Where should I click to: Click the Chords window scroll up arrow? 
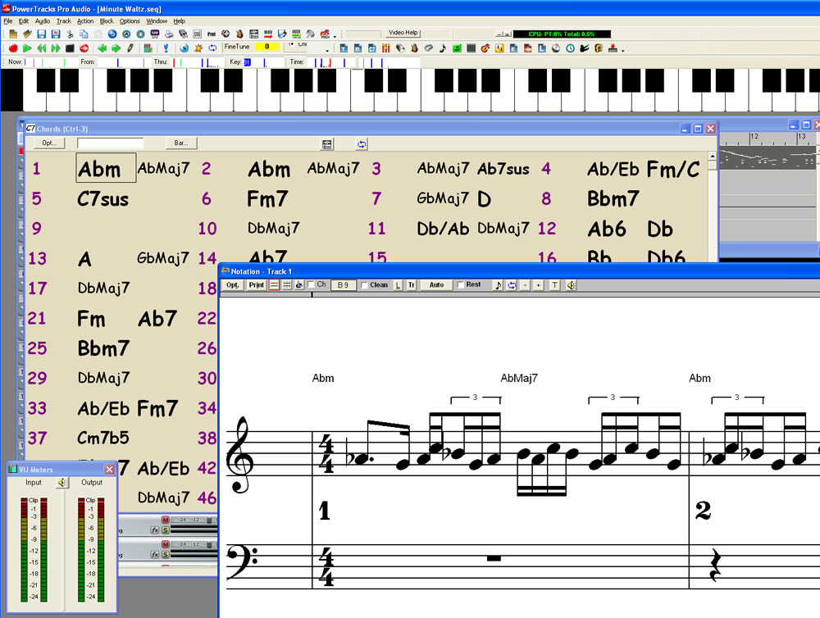(x=713, y=157)
